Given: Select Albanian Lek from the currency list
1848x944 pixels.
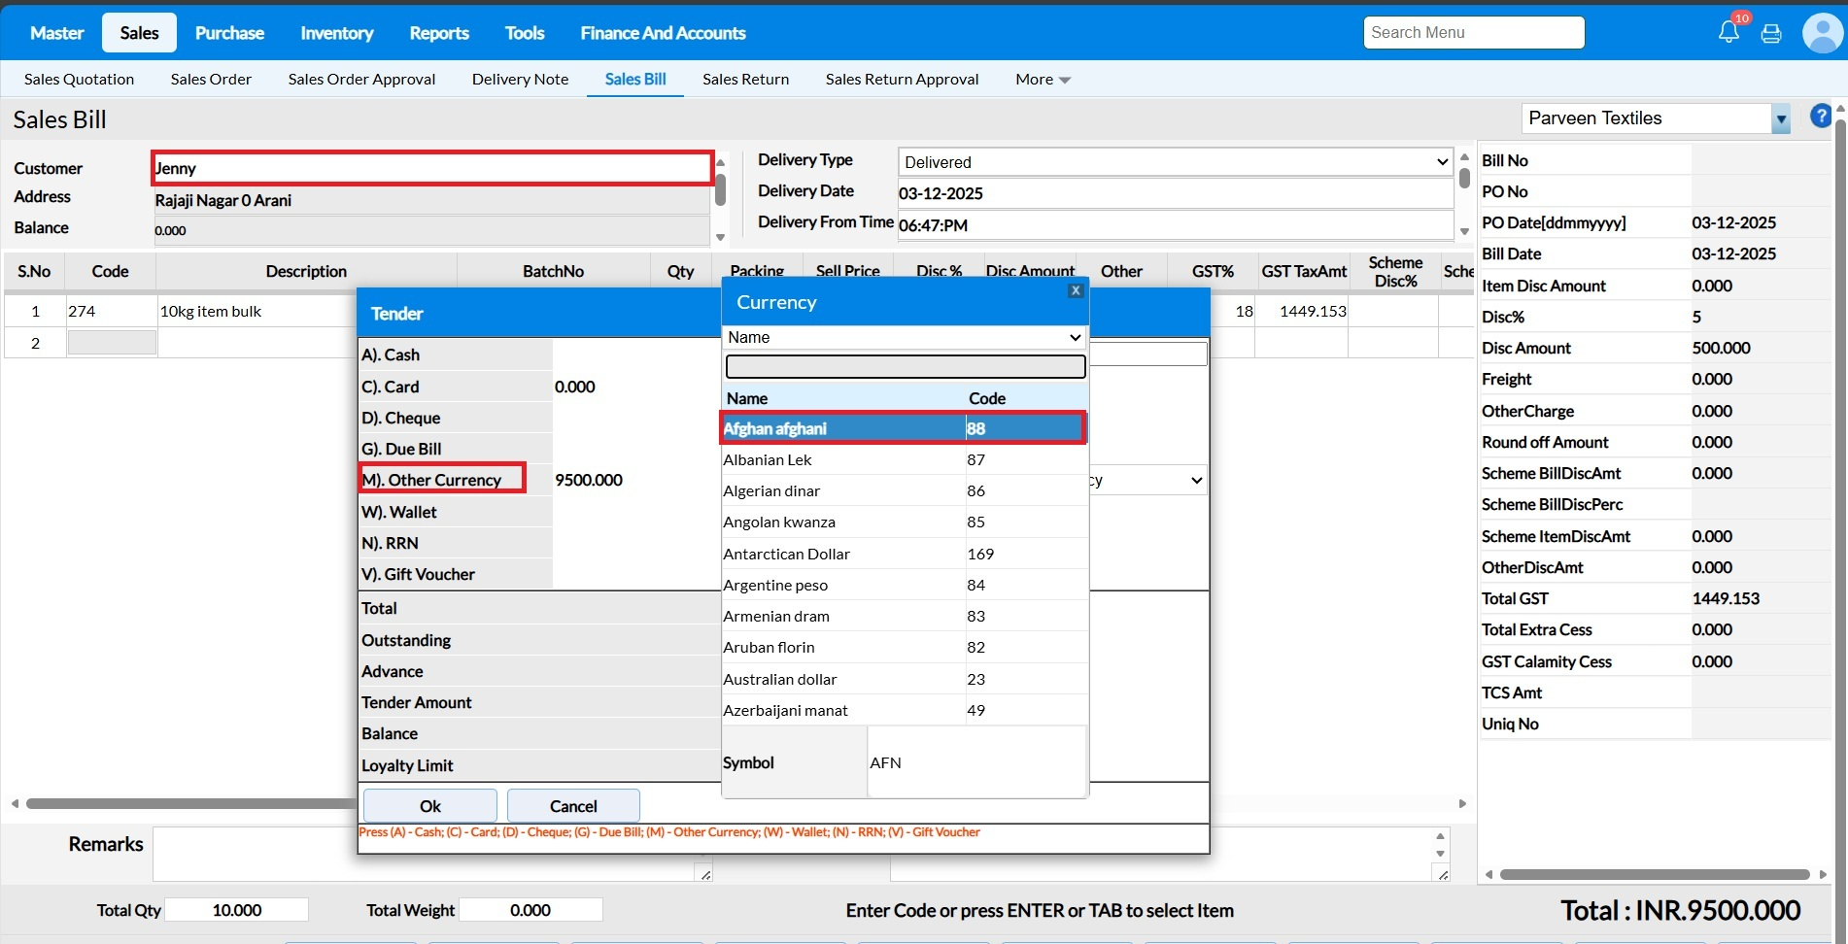Looking at the screenshot, I should pos(768,460).
